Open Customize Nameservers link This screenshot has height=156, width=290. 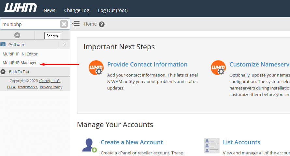click(260, 65)
